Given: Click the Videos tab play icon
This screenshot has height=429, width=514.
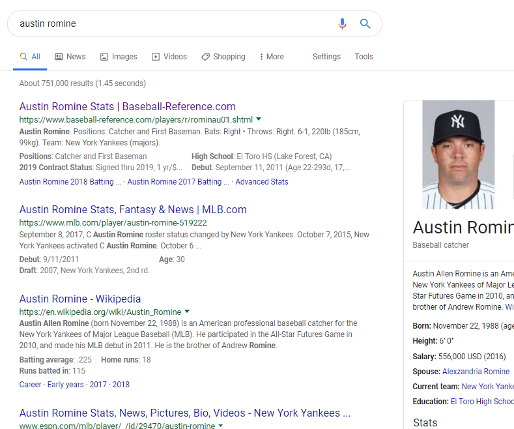Looking at the screenshot, I should pyautogui.click(x=156, y=57).
